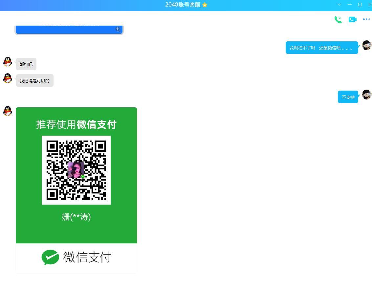Open the more options menu
The image size is (372, 281).
pyautogui.click(x=366, y=19)
